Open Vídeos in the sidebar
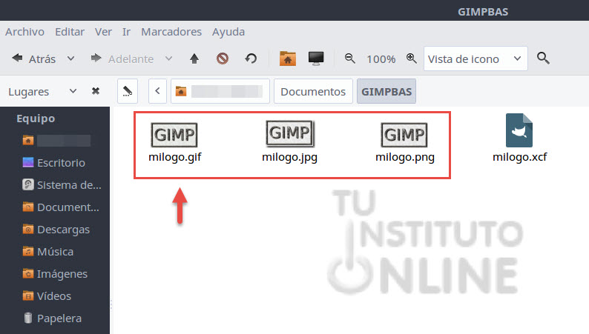This screenshot has height=334, width=589. (47, 295)
